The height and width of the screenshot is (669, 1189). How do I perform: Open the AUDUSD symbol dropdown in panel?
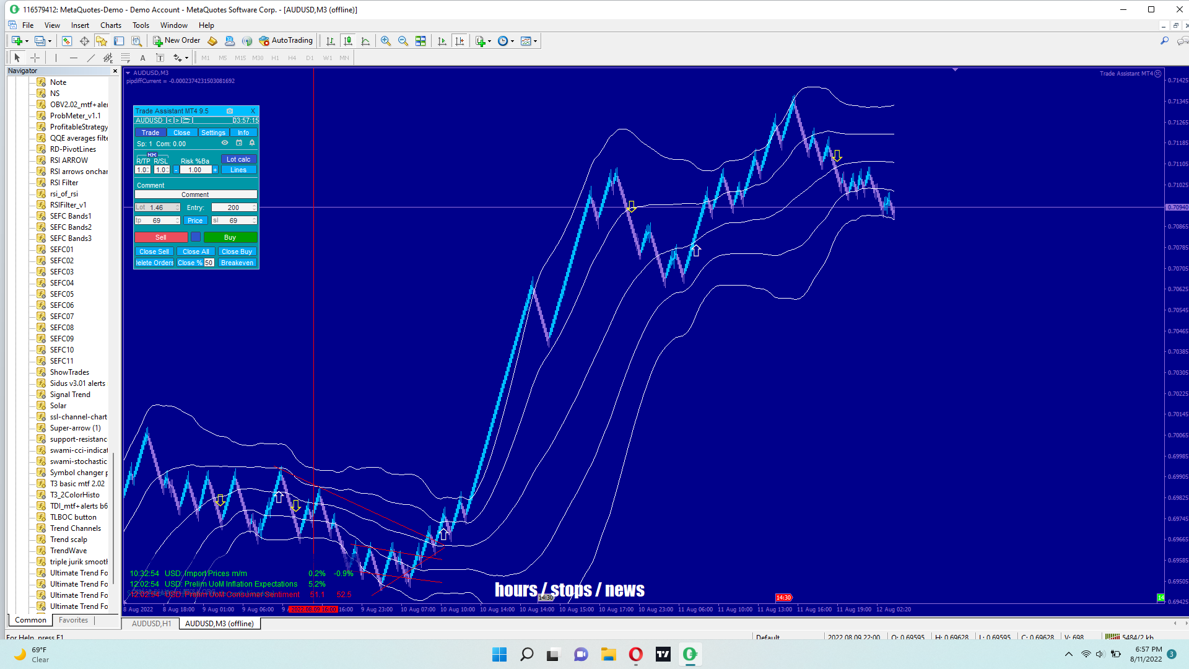point(149,120)
